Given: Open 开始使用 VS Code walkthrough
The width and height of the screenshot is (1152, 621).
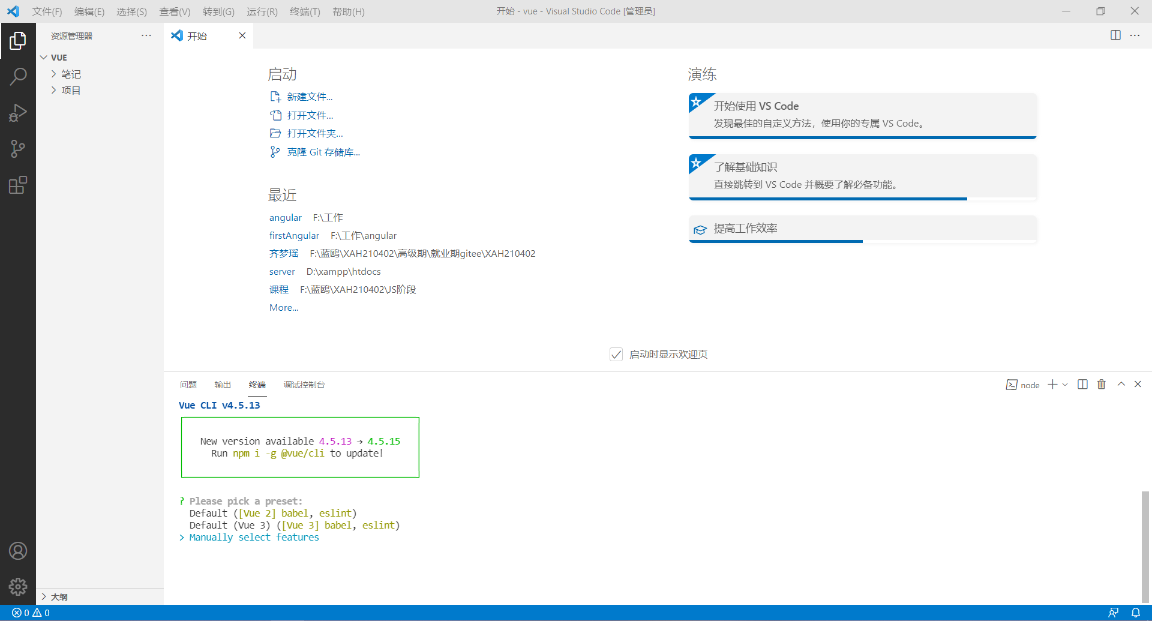Looking at the screenshot, I should click(x=863, y=115).
